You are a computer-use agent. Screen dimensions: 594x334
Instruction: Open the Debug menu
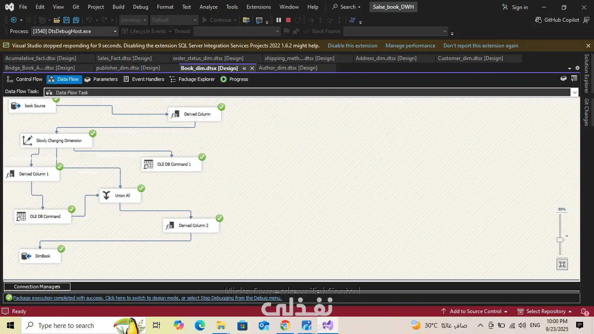tap(140, 7)
